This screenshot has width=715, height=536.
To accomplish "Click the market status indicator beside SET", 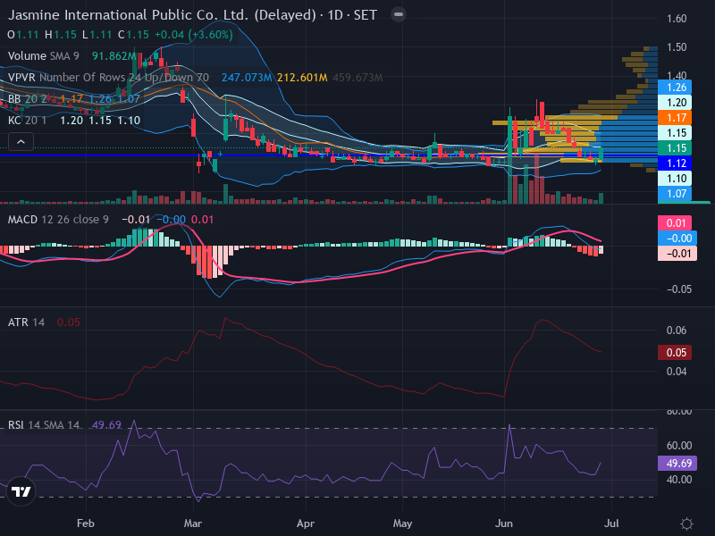I will (x=399, y=14).
